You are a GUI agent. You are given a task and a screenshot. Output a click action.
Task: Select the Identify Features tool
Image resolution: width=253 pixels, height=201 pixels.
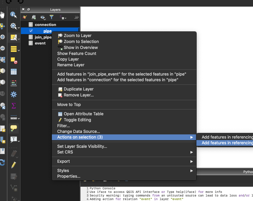pyautogui.click(x=13, y=15)
